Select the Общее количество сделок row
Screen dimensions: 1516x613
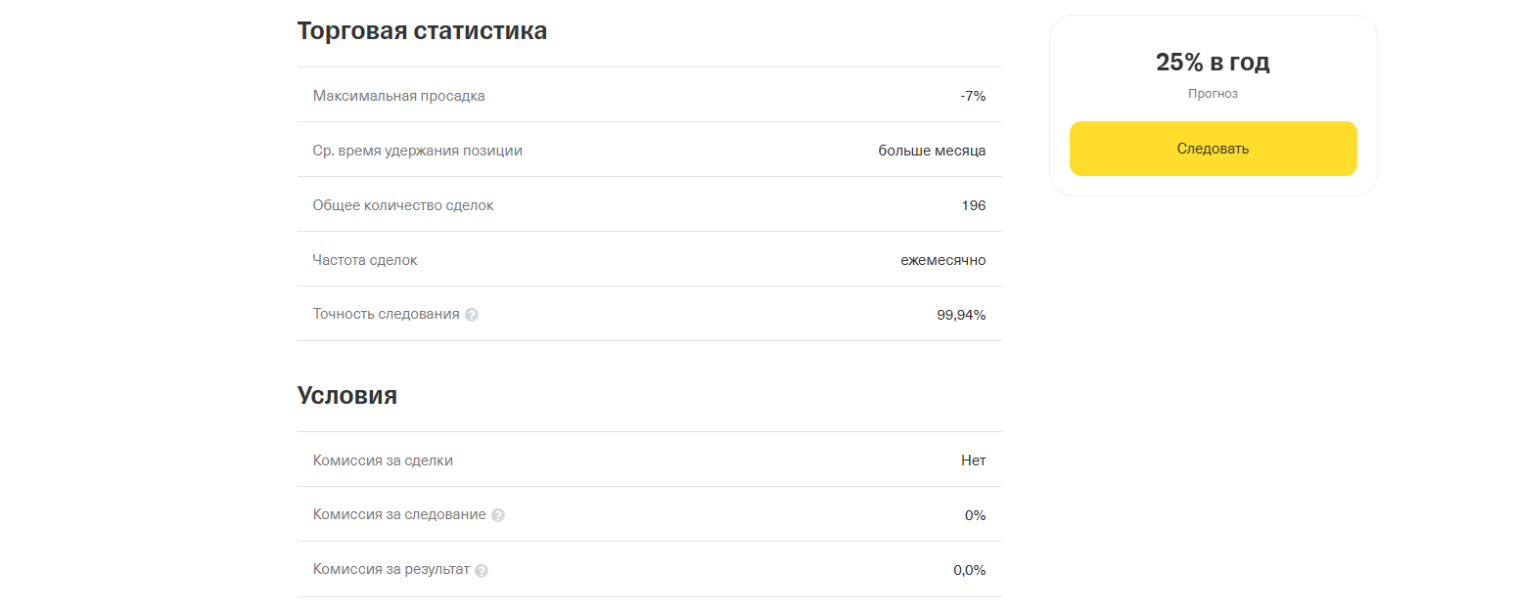point(650,204)
